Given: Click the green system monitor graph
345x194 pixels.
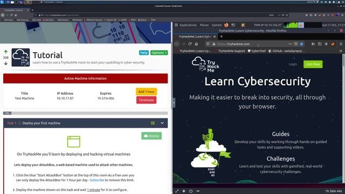Looking at the screenshot, I should (x=291, y=25).
